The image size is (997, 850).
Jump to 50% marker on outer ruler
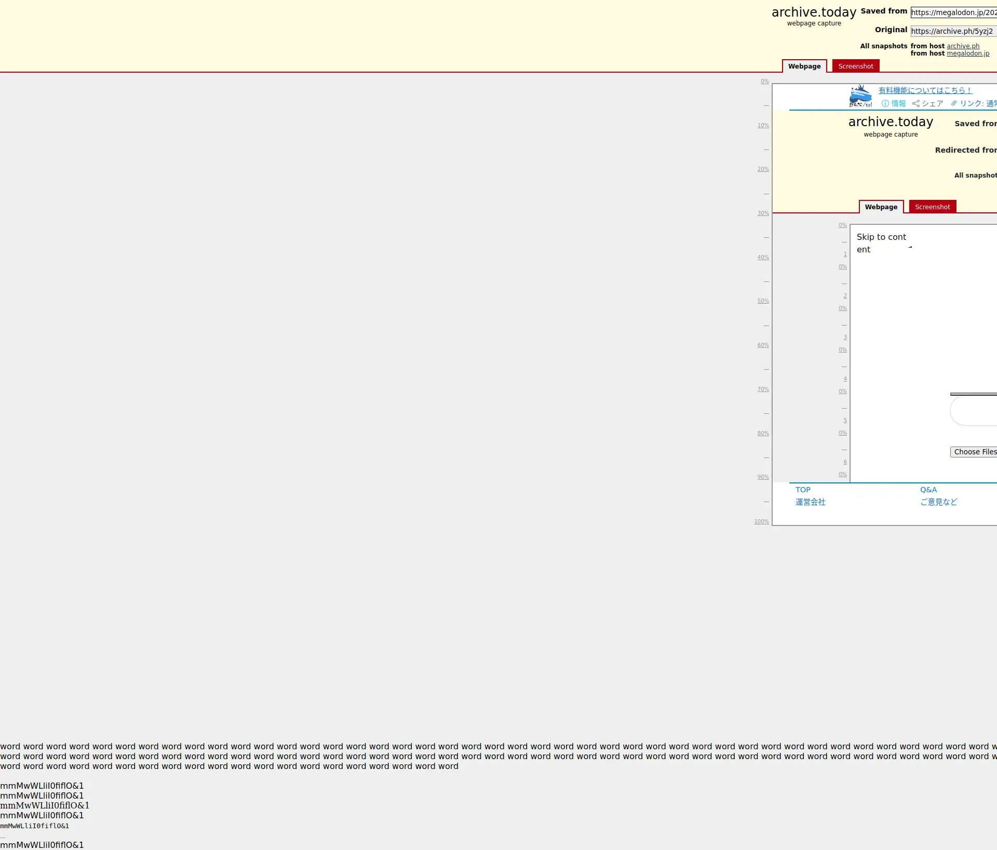click(x=763, y=301)
